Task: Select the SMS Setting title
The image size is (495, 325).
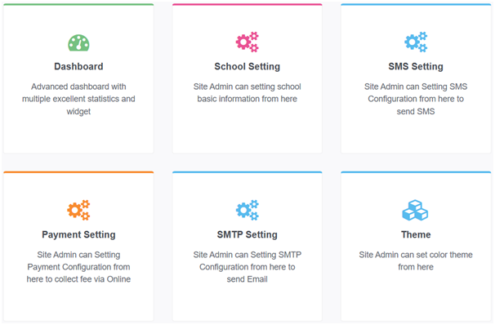Action: (x=416, y=66)
